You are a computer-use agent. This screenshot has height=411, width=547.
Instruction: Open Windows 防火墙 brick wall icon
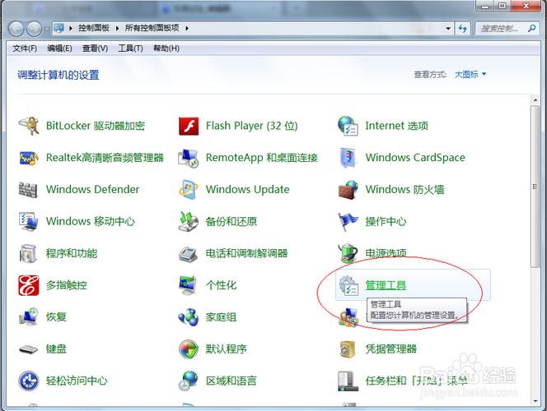[348, 190]
